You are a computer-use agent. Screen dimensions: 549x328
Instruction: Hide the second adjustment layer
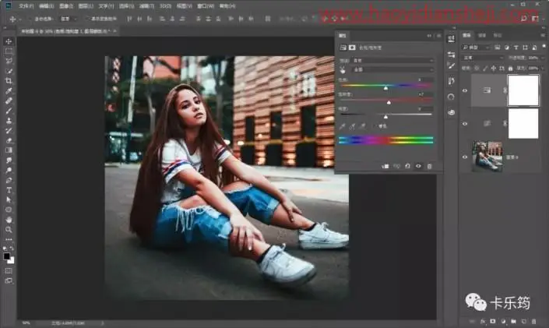click(465, 124)
